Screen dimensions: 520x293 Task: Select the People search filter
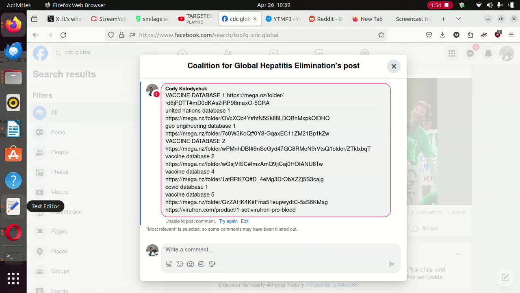(83, 152)
